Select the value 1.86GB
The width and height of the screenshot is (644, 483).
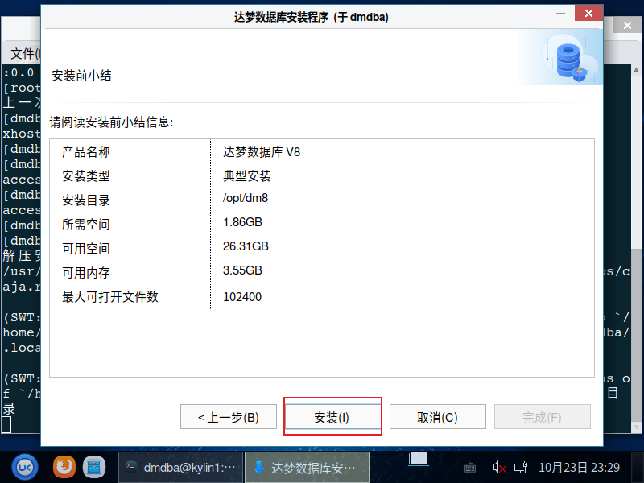click(242, 222)
